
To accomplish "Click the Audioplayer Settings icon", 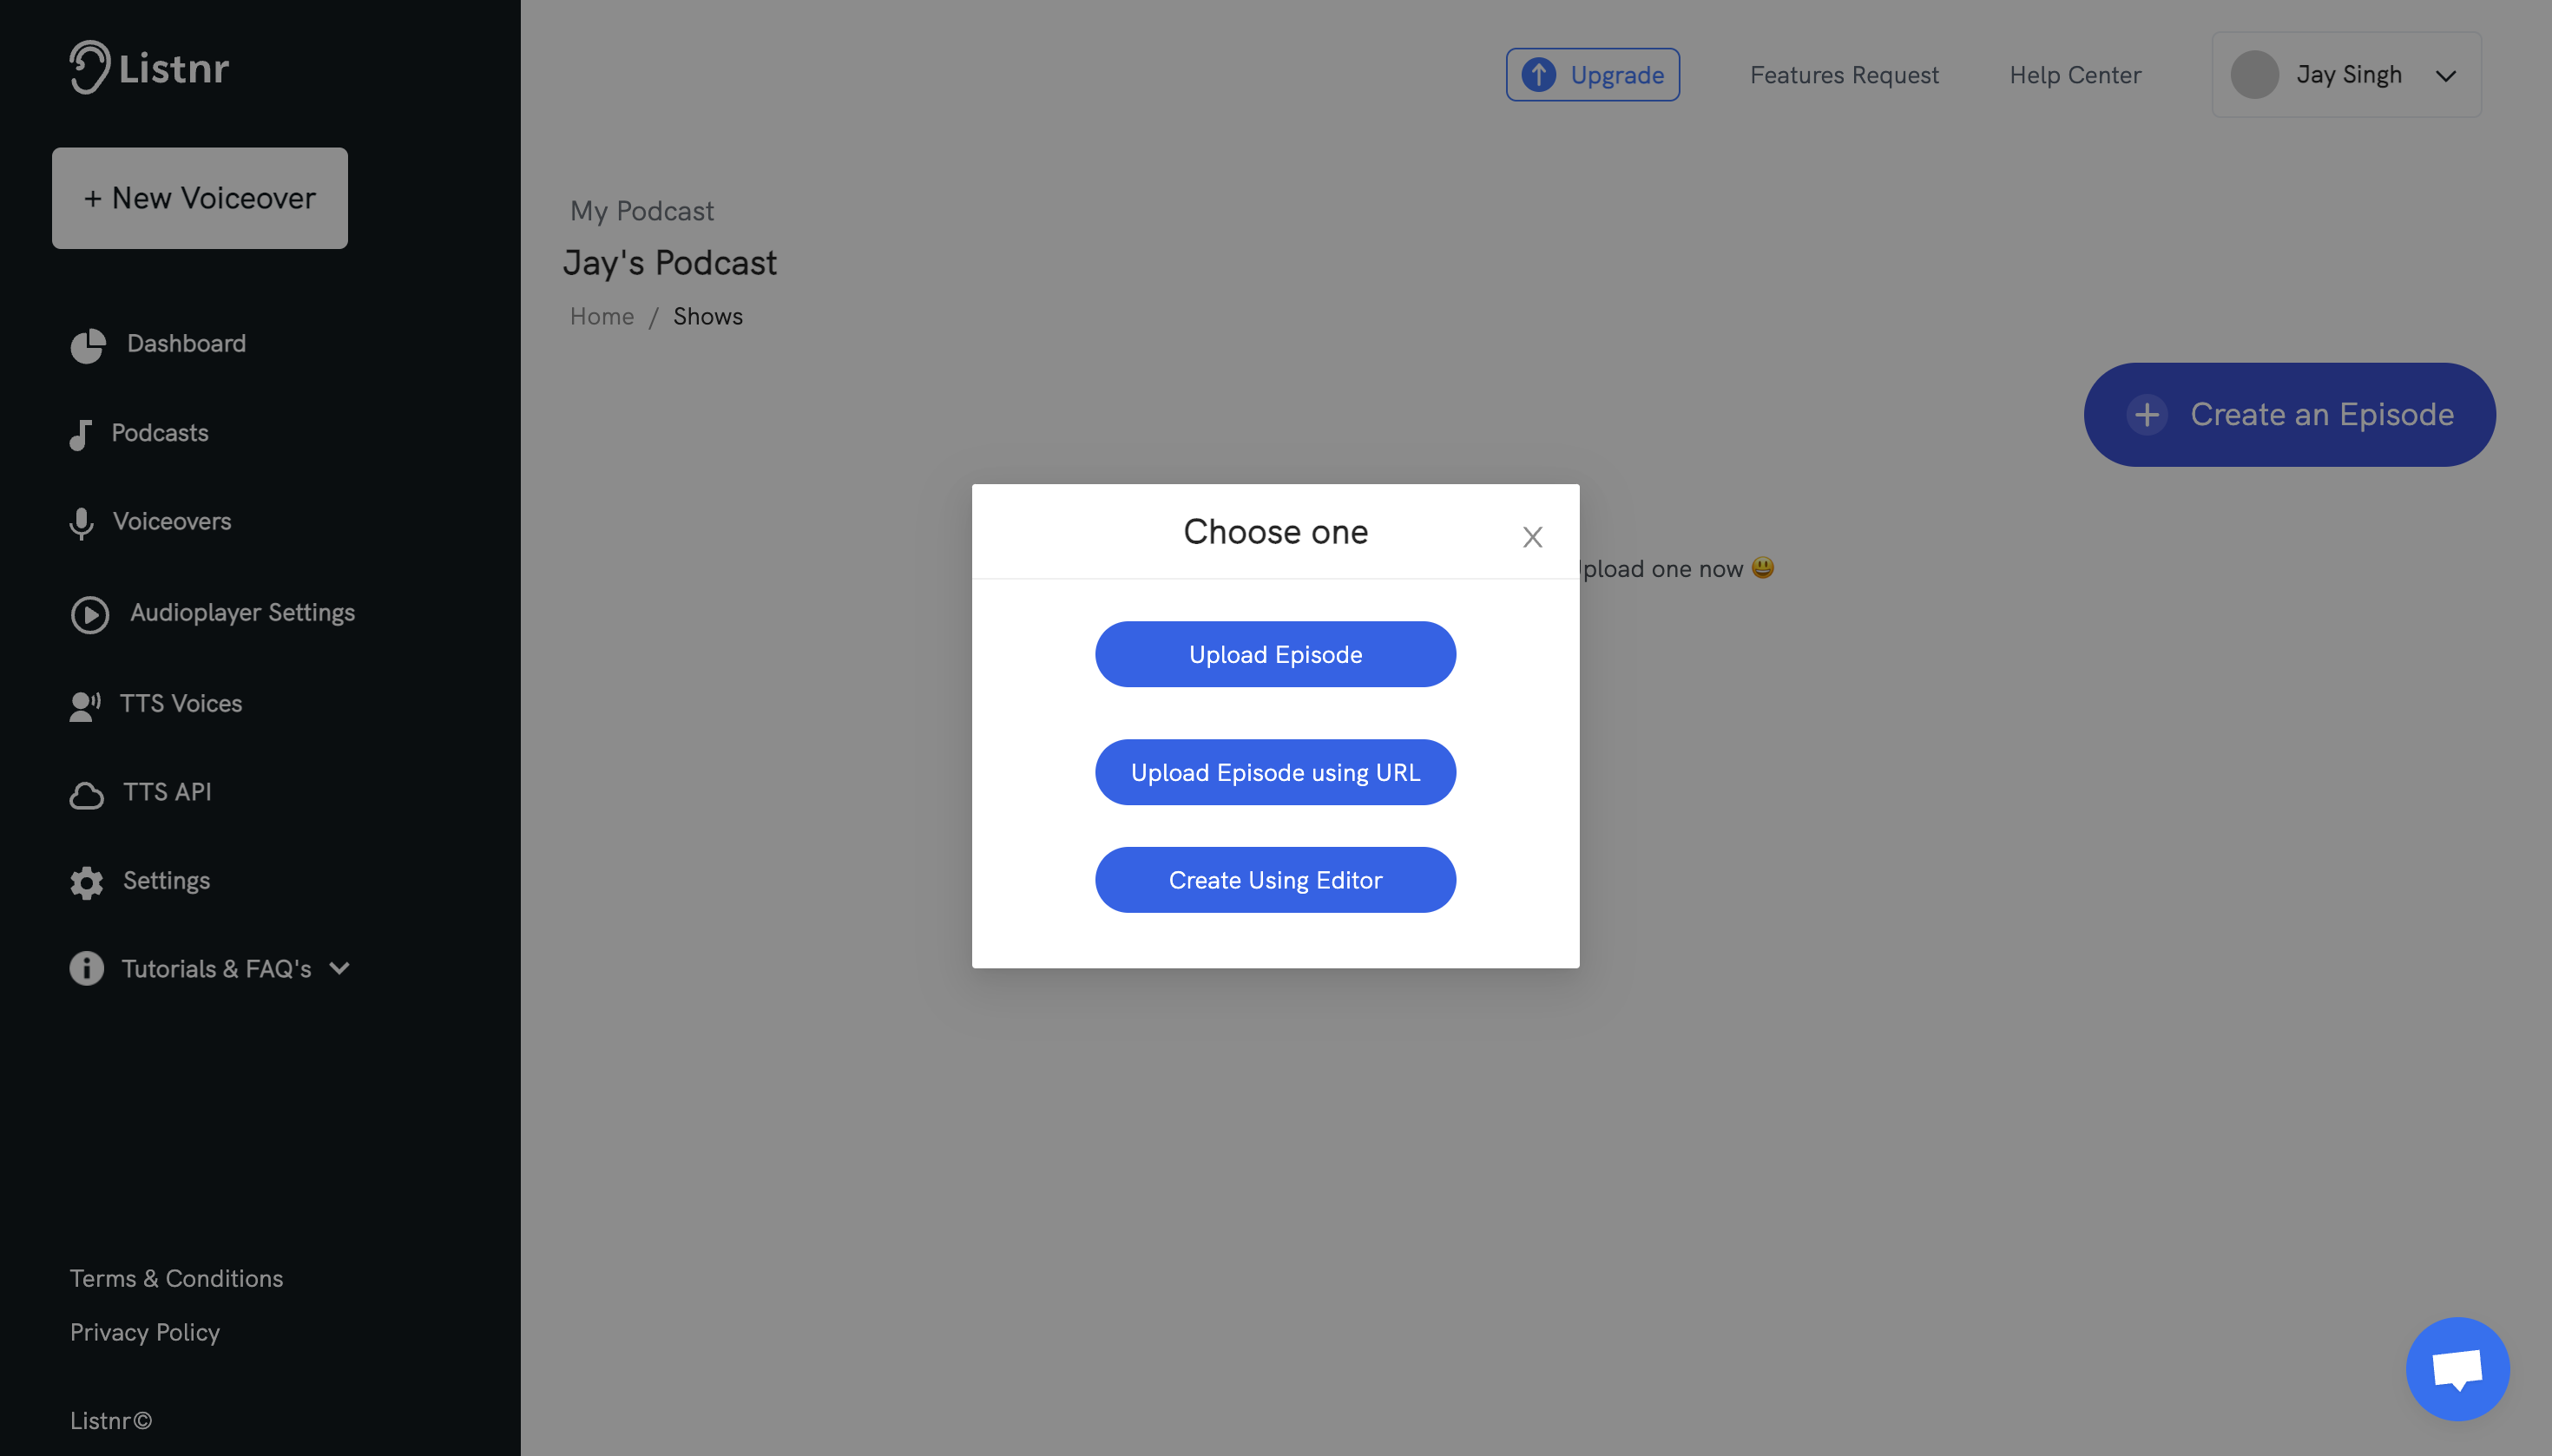I will tap(88, 613).
